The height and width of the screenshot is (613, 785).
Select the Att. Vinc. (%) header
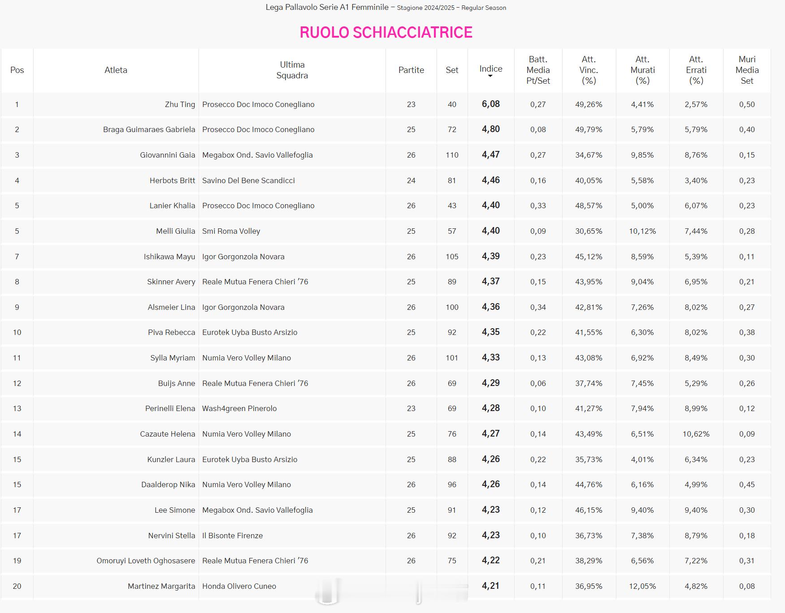589,70
